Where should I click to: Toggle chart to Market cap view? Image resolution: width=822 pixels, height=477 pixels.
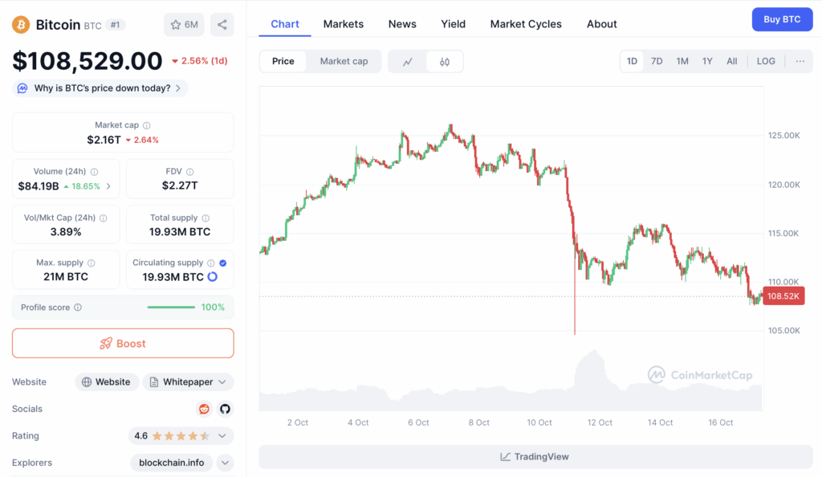point(344,61)
